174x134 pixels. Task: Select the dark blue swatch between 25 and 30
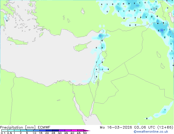coord(55,130)
